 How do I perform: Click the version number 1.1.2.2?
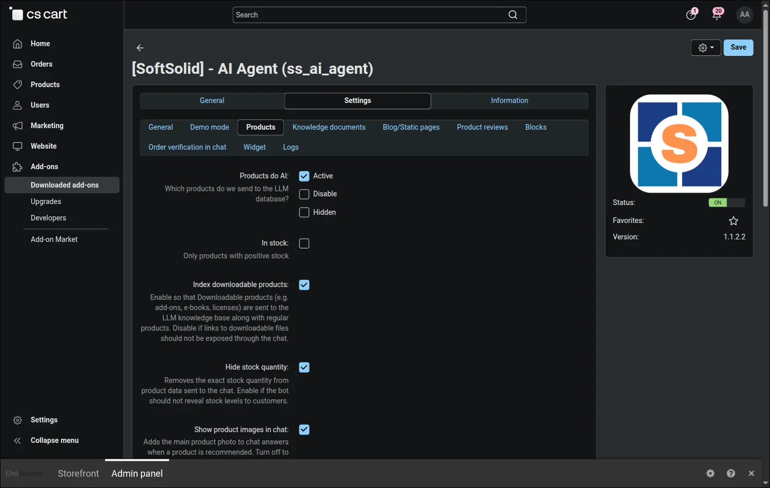tap(735, 237)
